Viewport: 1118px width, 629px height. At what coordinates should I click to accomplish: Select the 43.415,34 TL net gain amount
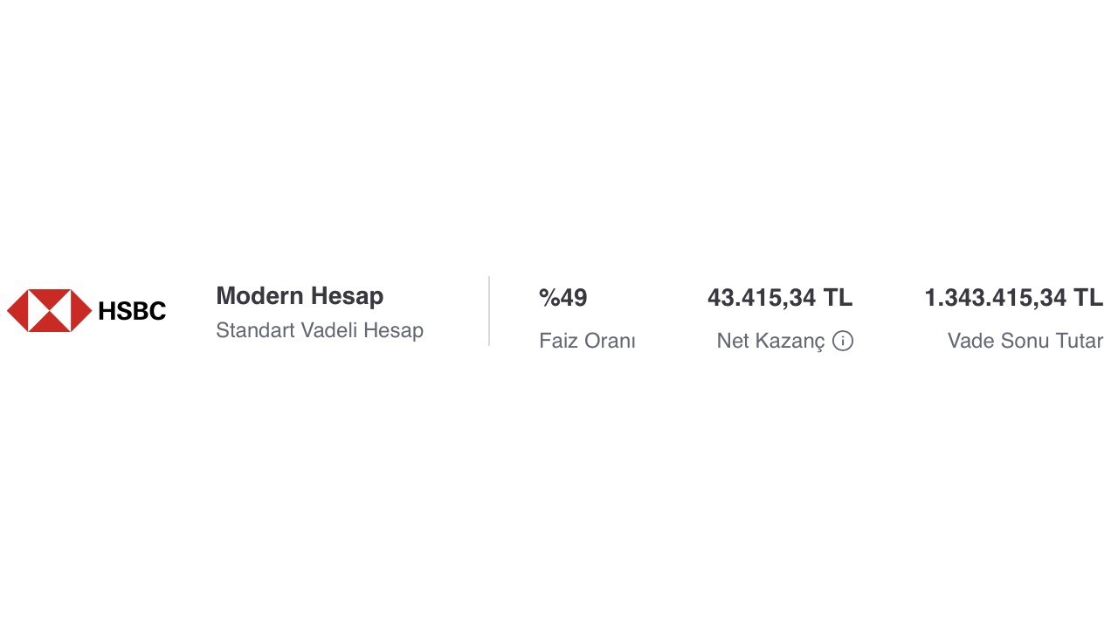(780, 298)
